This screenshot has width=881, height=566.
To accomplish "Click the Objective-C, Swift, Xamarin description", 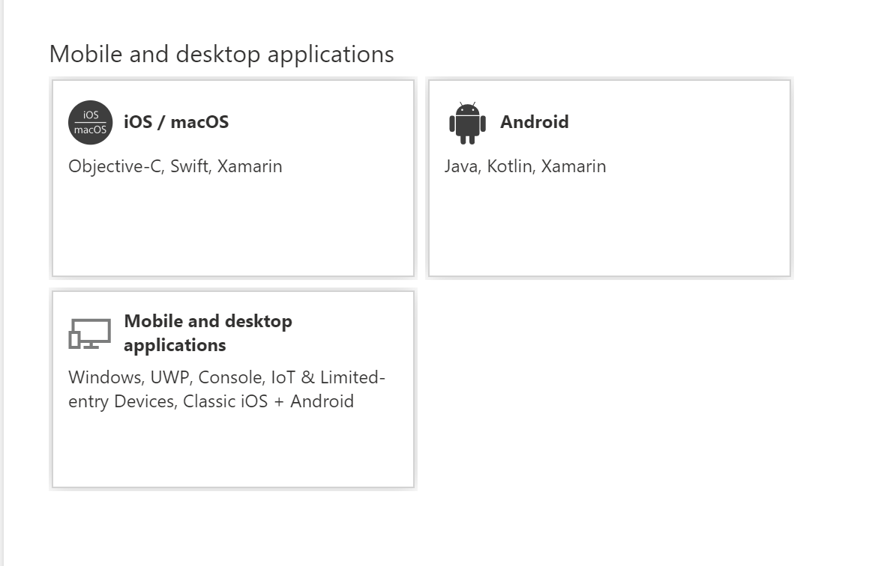I will 175,166.
